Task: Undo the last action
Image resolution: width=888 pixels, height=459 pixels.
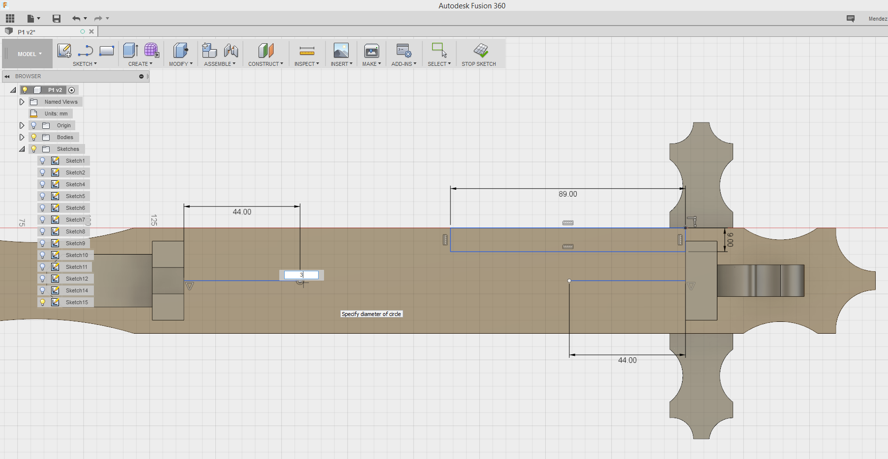Action: (76, 19)
